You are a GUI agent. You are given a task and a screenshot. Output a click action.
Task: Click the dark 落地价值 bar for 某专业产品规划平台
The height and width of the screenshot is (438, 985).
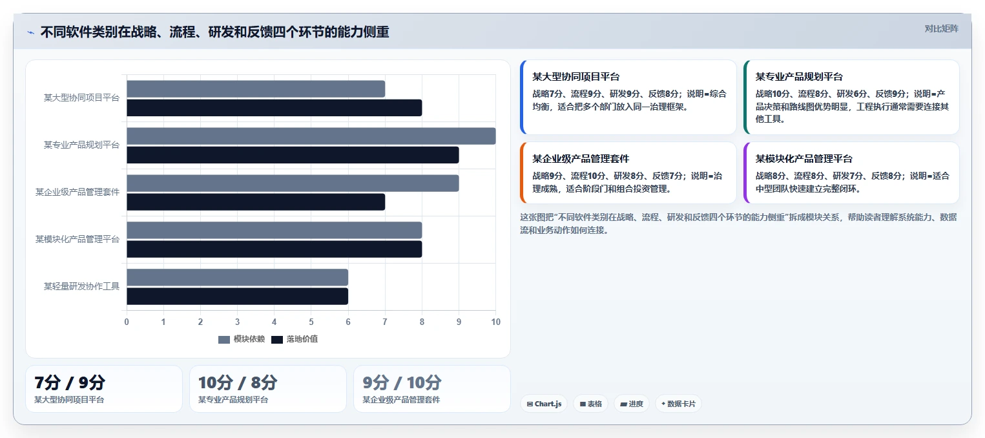[x=293, y=155]
